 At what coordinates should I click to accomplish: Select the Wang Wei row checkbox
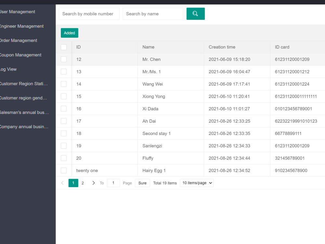(x=64, y=84)
